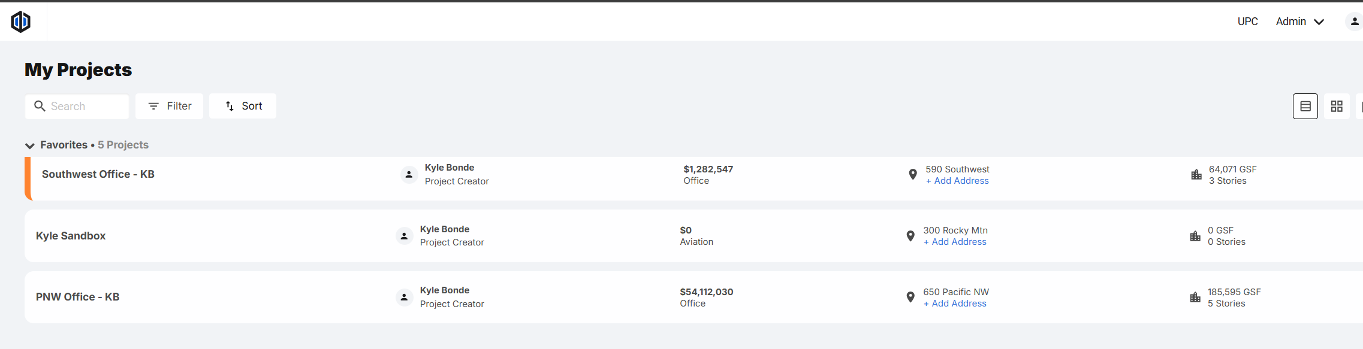Add Address for Southwest Office project
The height and width of the screenshot is (349, 1363).
pos(957,181)
